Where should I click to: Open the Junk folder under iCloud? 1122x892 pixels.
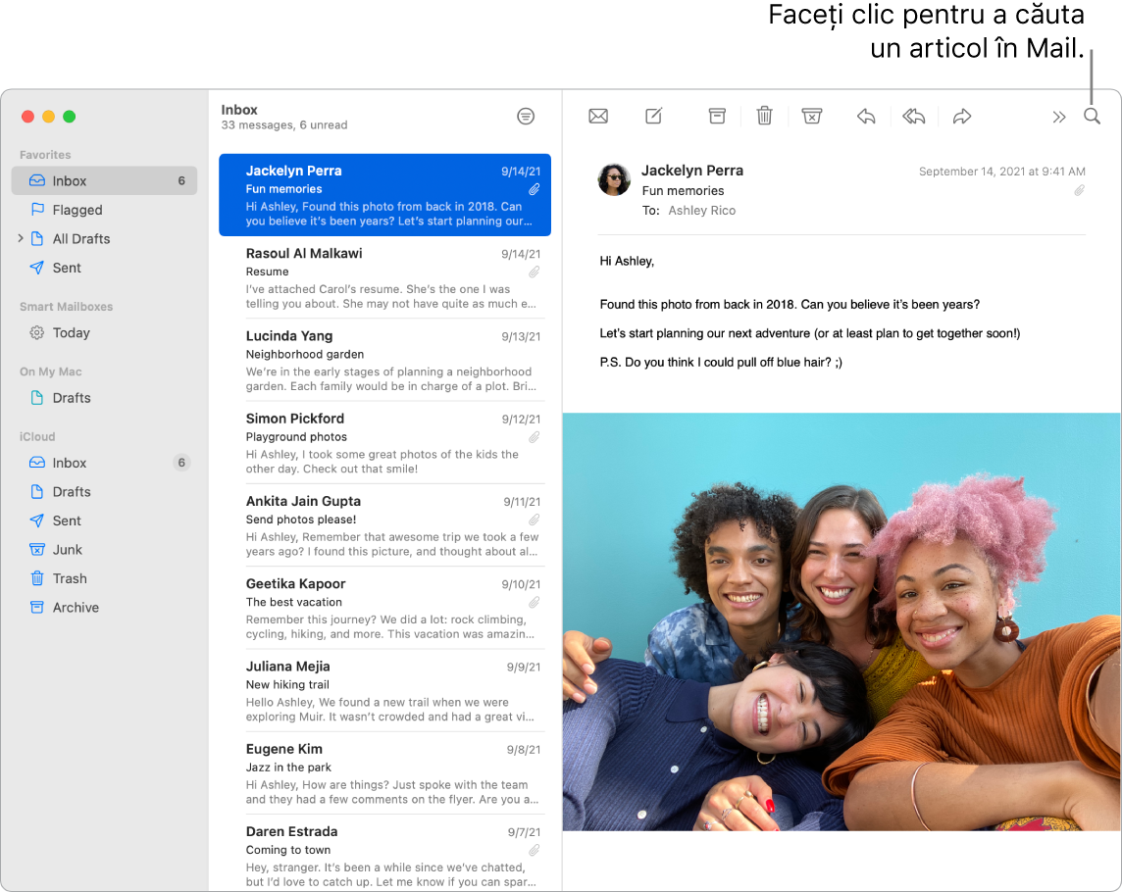[69, 549]
